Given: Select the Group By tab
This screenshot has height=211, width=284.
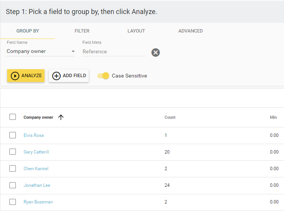Looking at the screenshot, I should (x=28, y=31).
